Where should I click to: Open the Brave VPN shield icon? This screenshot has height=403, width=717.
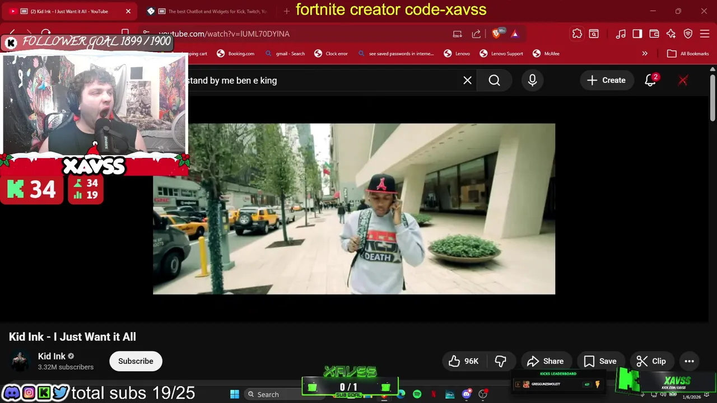688,34
